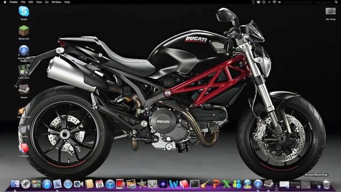Open Mission Control from the Dock
This screenshot has width=341, height=192.
coord(36,184)
